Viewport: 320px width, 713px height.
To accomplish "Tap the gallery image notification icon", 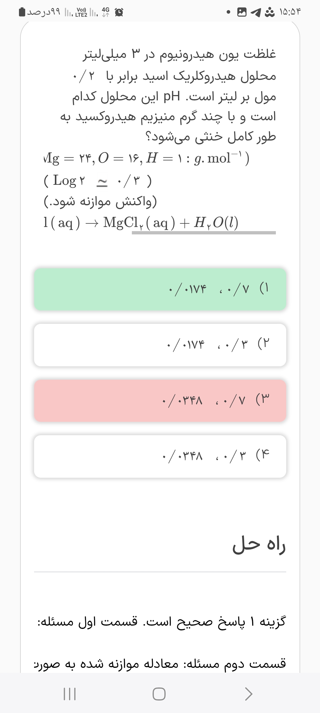I will coord(242,12).
